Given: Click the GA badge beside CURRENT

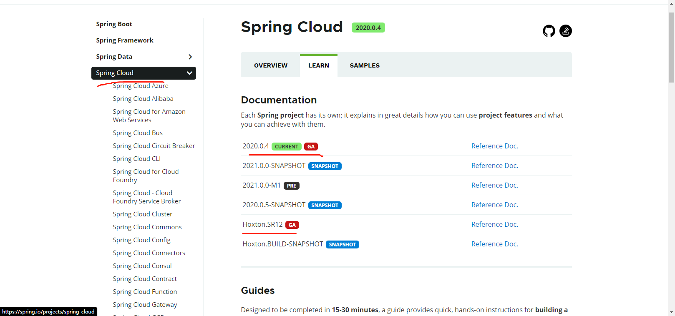Looking at the screenshot, I should pos(311,146).
